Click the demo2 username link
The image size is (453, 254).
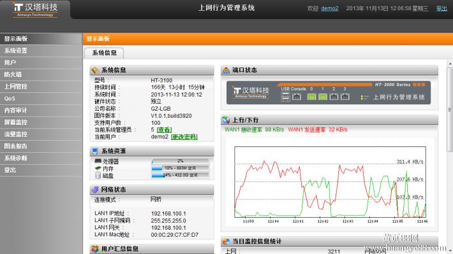click(330, 8)
